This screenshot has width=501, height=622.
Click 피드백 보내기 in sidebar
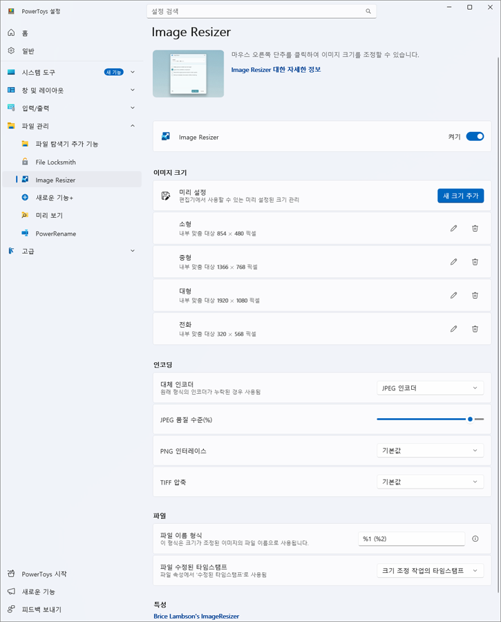coord(72,610)
